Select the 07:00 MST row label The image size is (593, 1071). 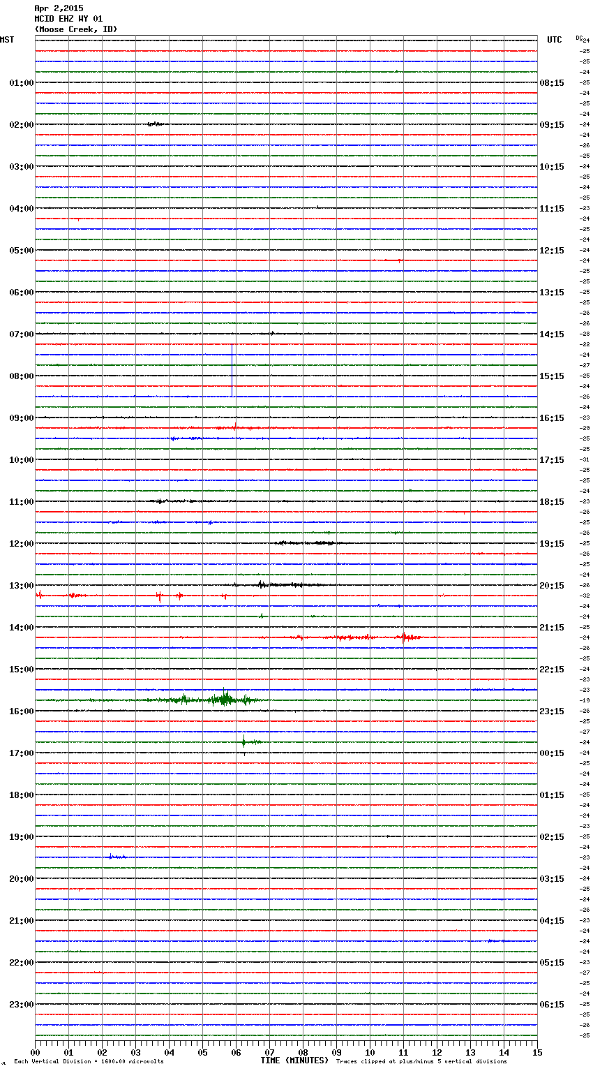pyautogui.click(x=22, y=334)
